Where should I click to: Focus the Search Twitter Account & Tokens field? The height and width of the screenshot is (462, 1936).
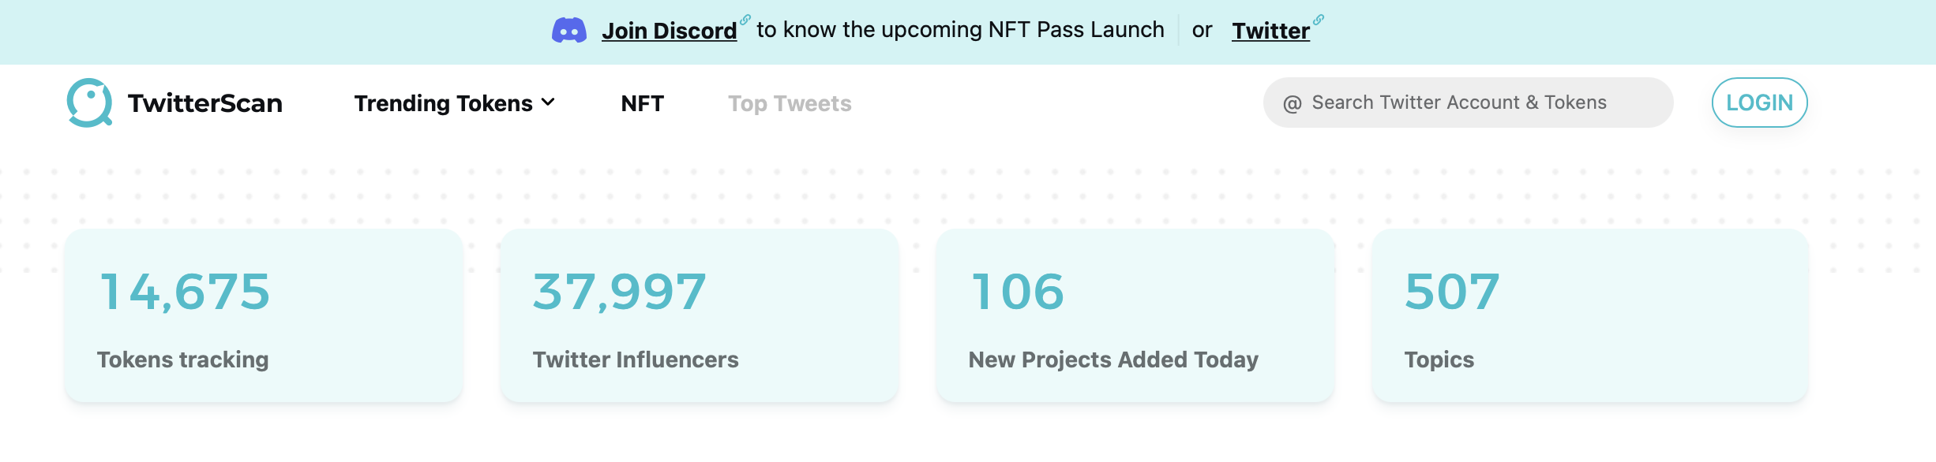(1468, 102)
